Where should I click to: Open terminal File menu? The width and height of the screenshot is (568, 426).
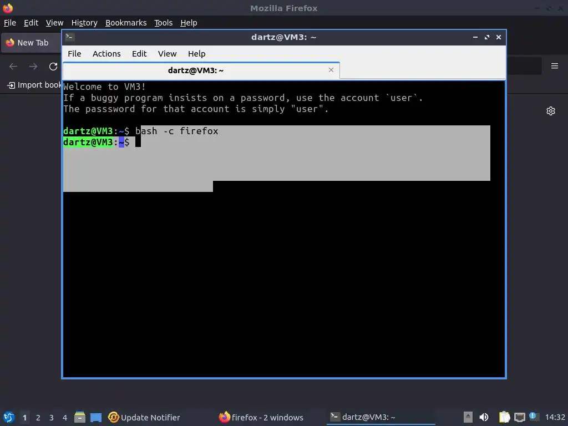coord(74,54)
